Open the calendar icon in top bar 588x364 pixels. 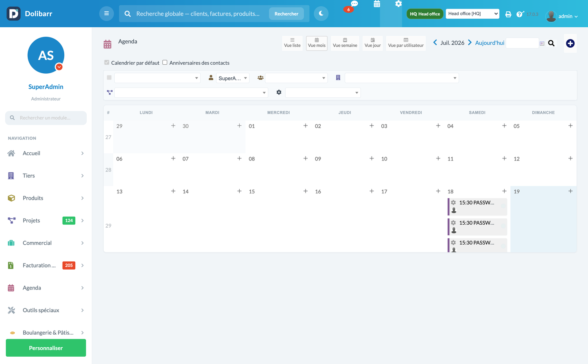(x=377, y=4)
